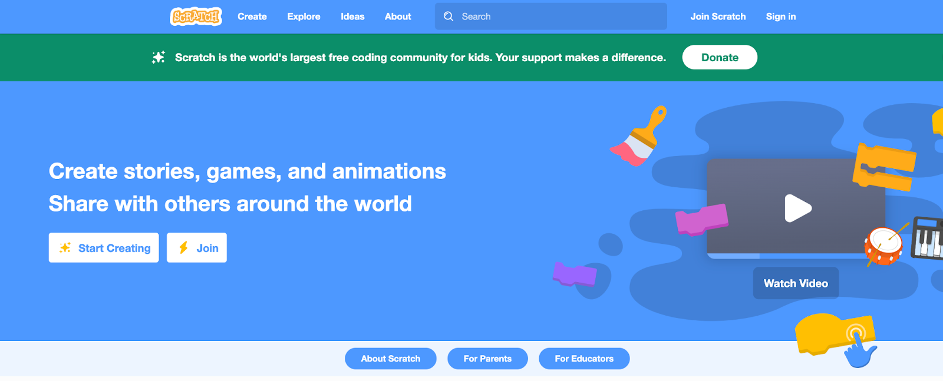Click the Watch Video button
943x381 pixels.
pyautogui.click(x=796, y=283)
